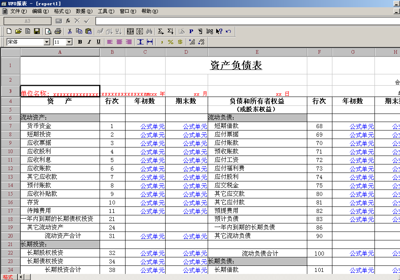Click the horizontal scrollbar left arrow
The width and height of the screenshot is (400, 280).
21,277
